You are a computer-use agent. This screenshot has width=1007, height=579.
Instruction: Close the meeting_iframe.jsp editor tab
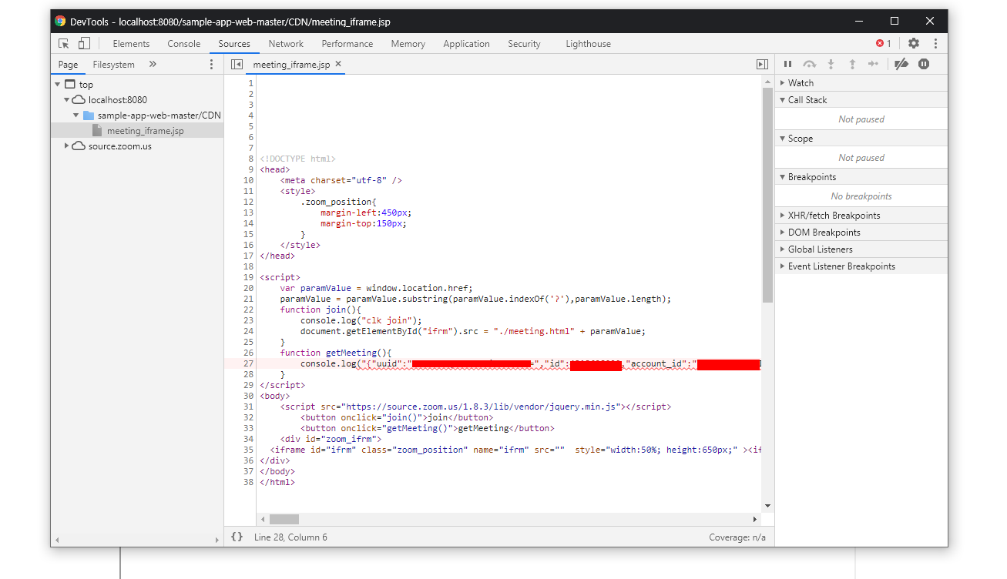tap(338, 64)
